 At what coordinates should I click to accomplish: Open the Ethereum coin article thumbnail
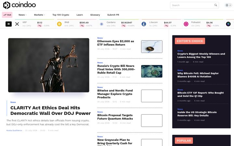(x=152, y=46)
